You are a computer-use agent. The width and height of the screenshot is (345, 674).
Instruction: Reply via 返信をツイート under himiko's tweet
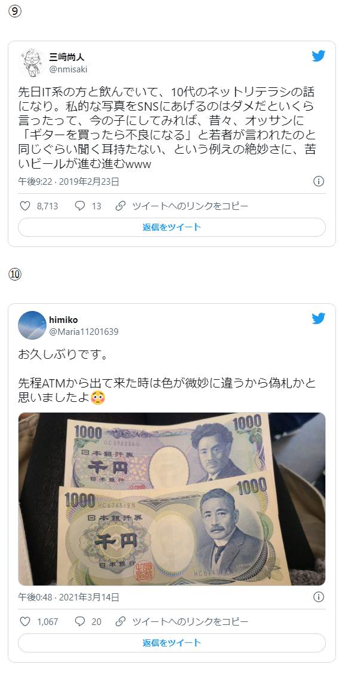click(172, 643)
